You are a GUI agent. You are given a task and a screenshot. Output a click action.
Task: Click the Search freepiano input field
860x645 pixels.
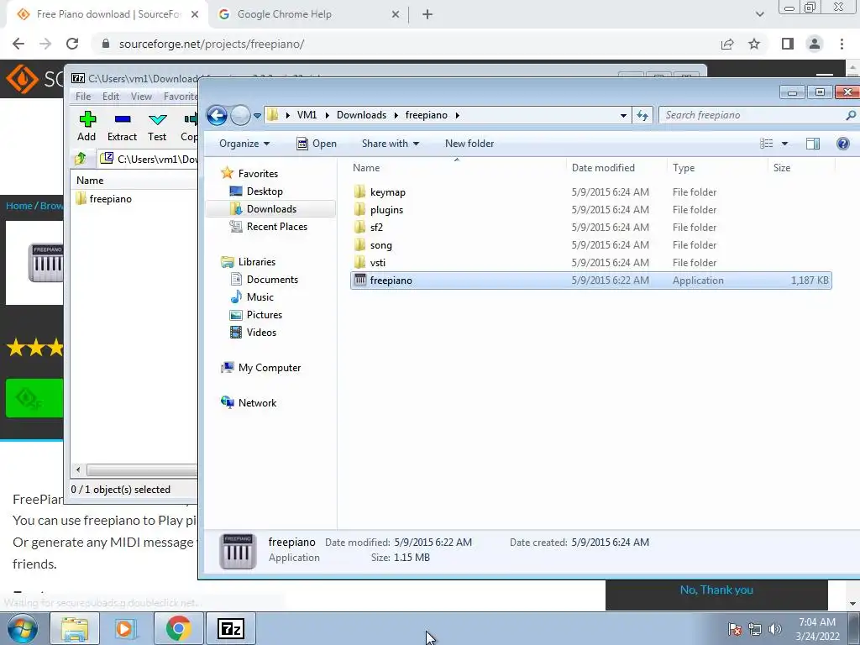point(752,115)
